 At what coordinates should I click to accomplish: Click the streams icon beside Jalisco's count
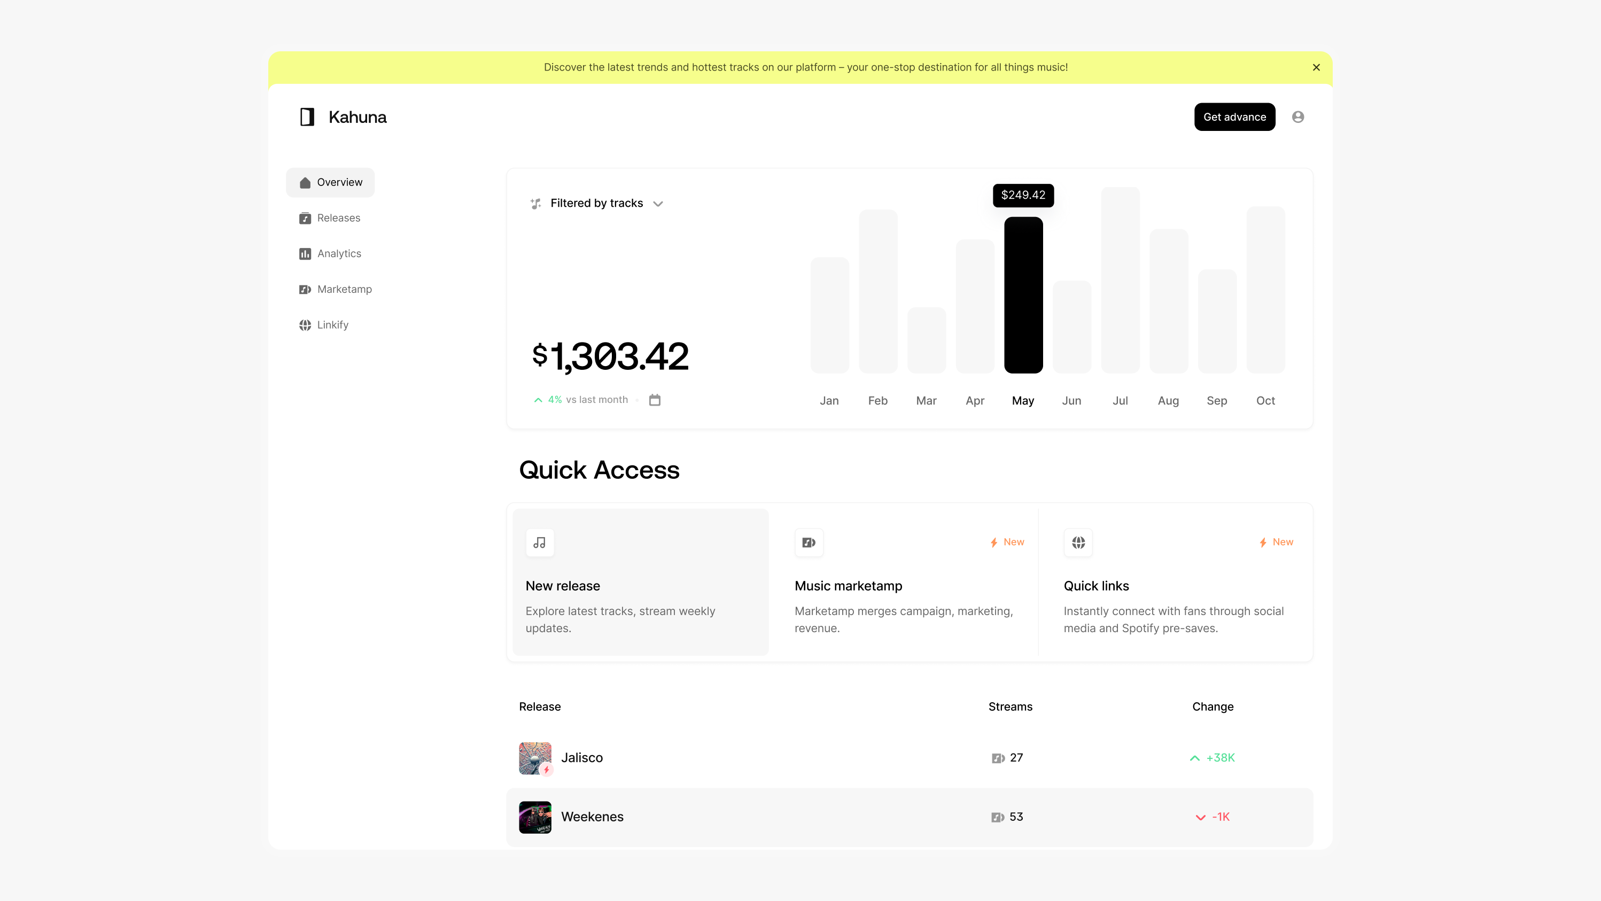[997, 757]
